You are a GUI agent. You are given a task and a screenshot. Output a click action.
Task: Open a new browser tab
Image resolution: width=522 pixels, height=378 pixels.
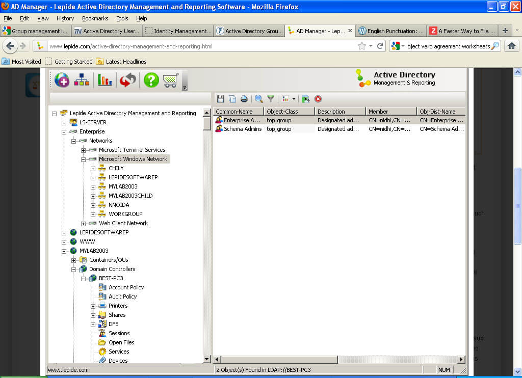pyautogui.click(x=505, y=31)
